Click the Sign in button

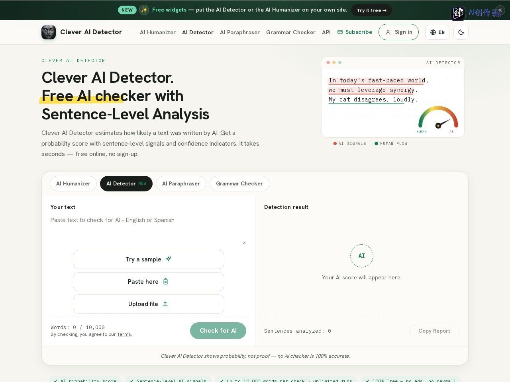pyautogui.click(x=398, y=32)
